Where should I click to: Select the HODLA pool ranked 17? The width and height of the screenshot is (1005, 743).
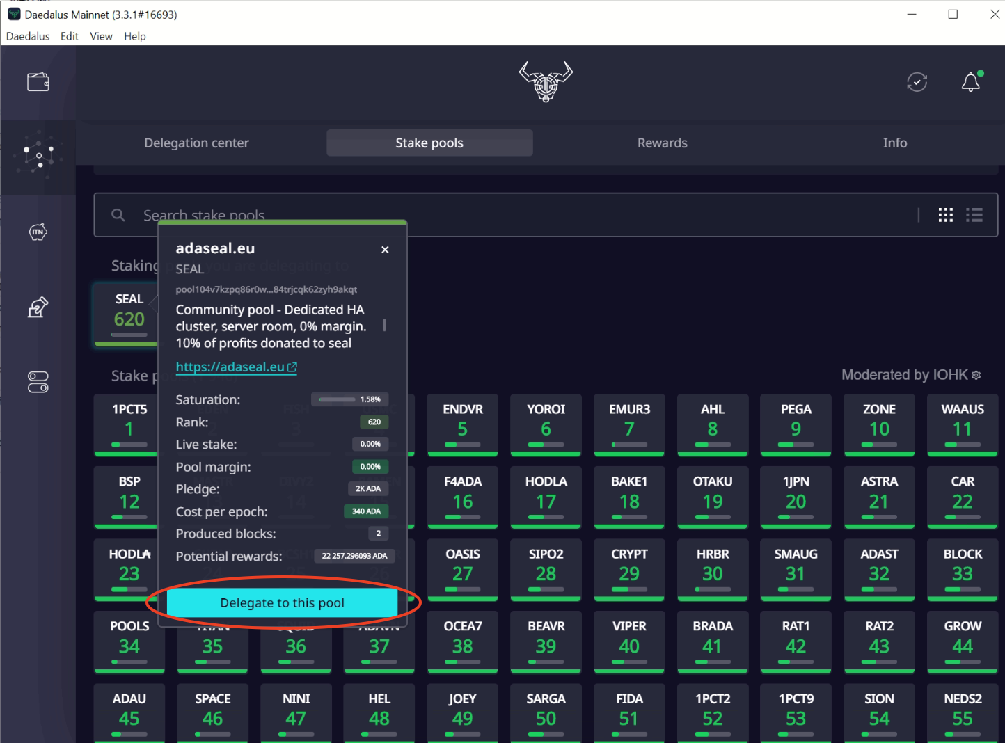coord(546,497)
